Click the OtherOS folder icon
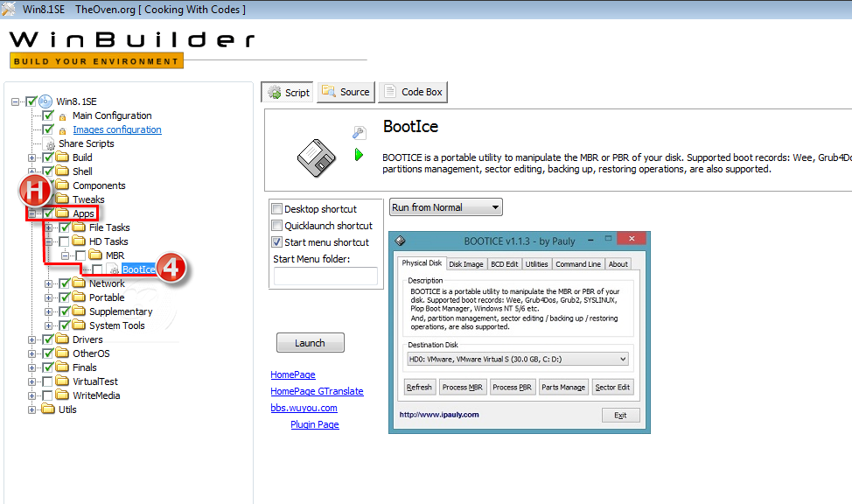The width and height of the screenshot is (852, 504). (62, 353)
